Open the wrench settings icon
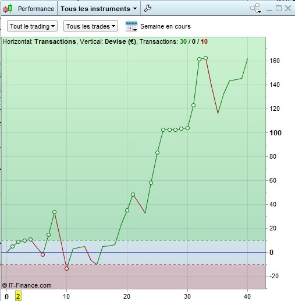The width and height of the screenshot is (295, 301). 148,8
